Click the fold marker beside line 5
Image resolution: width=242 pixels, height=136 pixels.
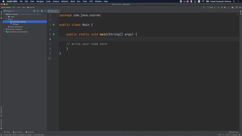pos(58,34)
